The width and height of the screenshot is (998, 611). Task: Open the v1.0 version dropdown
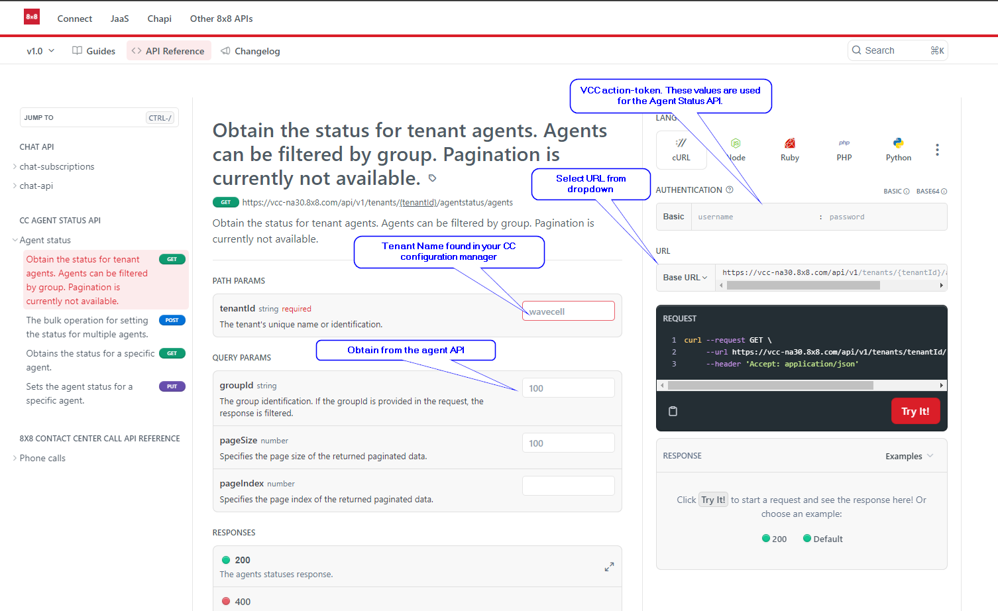(40, 51)
